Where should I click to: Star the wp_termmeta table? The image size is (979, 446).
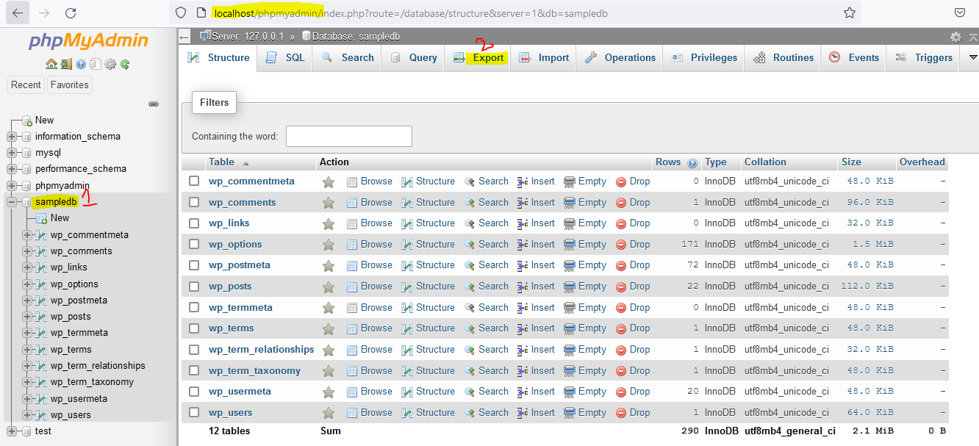pyautogui.click(x=329, y=308)
